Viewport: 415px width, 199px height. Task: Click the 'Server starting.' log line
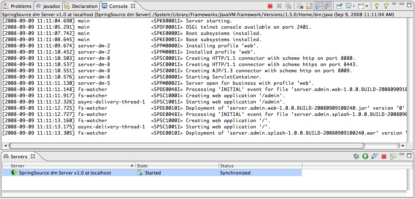[117, 21]
